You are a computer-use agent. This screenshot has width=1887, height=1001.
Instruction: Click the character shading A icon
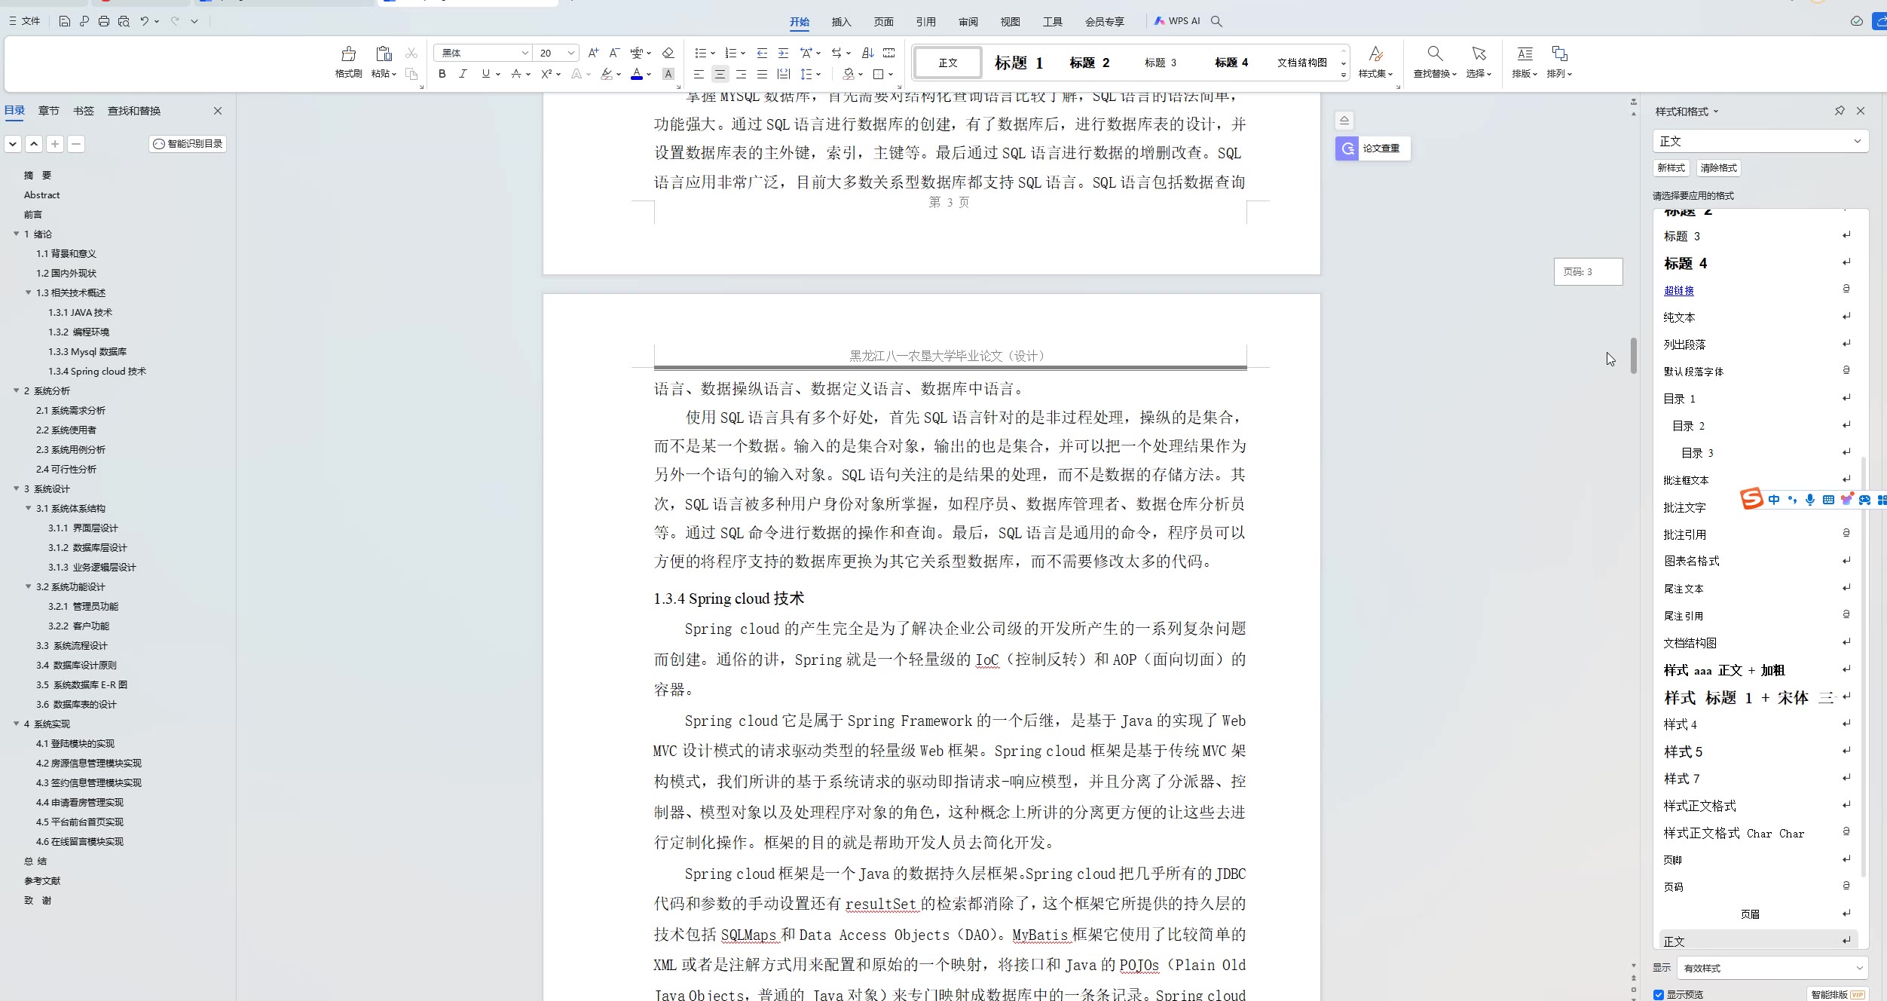(x=668, y=74)
